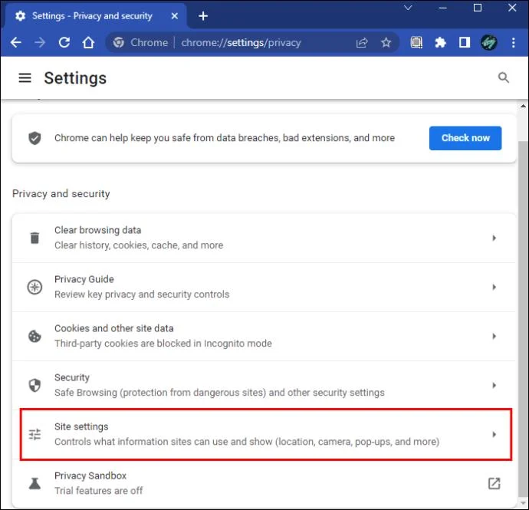Go back with the back arrow
This screenshot has height=510, width=529.
(16, 42)
